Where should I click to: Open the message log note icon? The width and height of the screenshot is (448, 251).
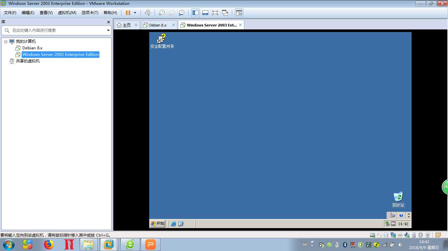pyautogui.click(x=438, y=235)
